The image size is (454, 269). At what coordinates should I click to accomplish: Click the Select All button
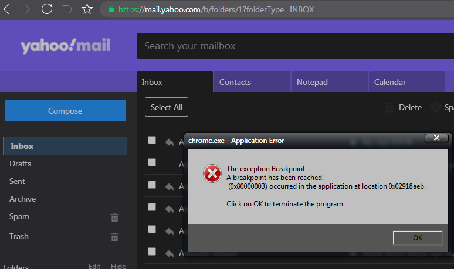pyautogui.click(x=167, y=107)
